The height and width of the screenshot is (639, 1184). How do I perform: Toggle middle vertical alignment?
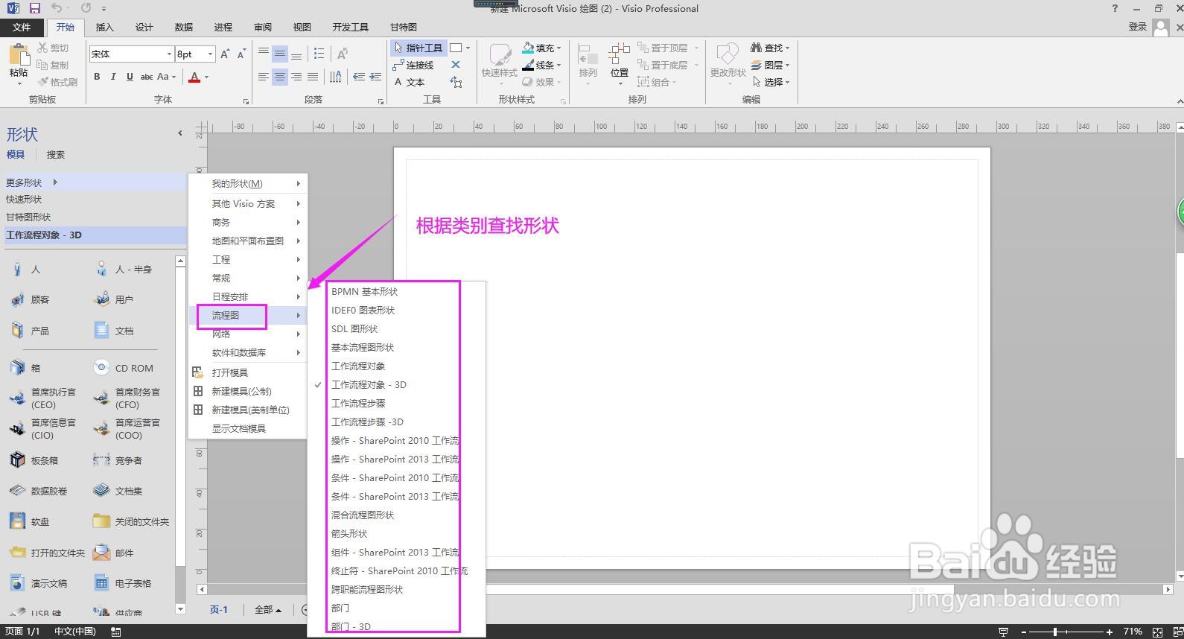[x=280, y=54]
